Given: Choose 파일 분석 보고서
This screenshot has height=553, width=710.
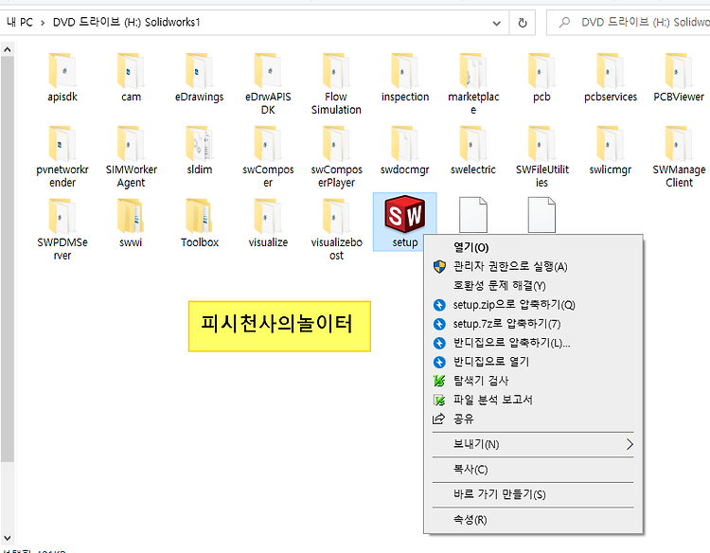Looking at the screenshot, I should tap(533, 400).
